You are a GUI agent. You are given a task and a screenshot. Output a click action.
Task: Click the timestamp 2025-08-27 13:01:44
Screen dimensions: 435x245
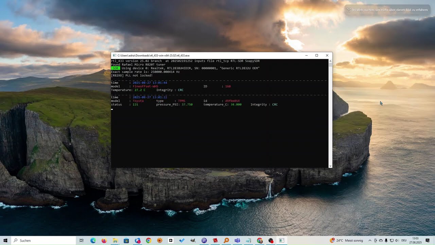[150, 83]
